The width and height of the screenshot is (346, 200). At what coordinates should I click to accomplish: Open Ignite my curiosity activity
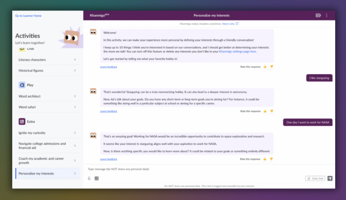(x=47, y=133)
